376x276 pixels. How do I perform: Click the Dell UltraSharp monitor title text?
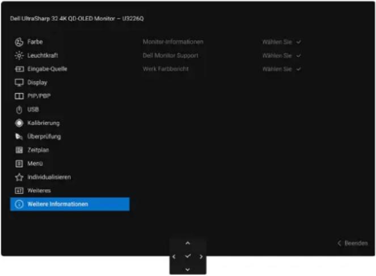77,19
